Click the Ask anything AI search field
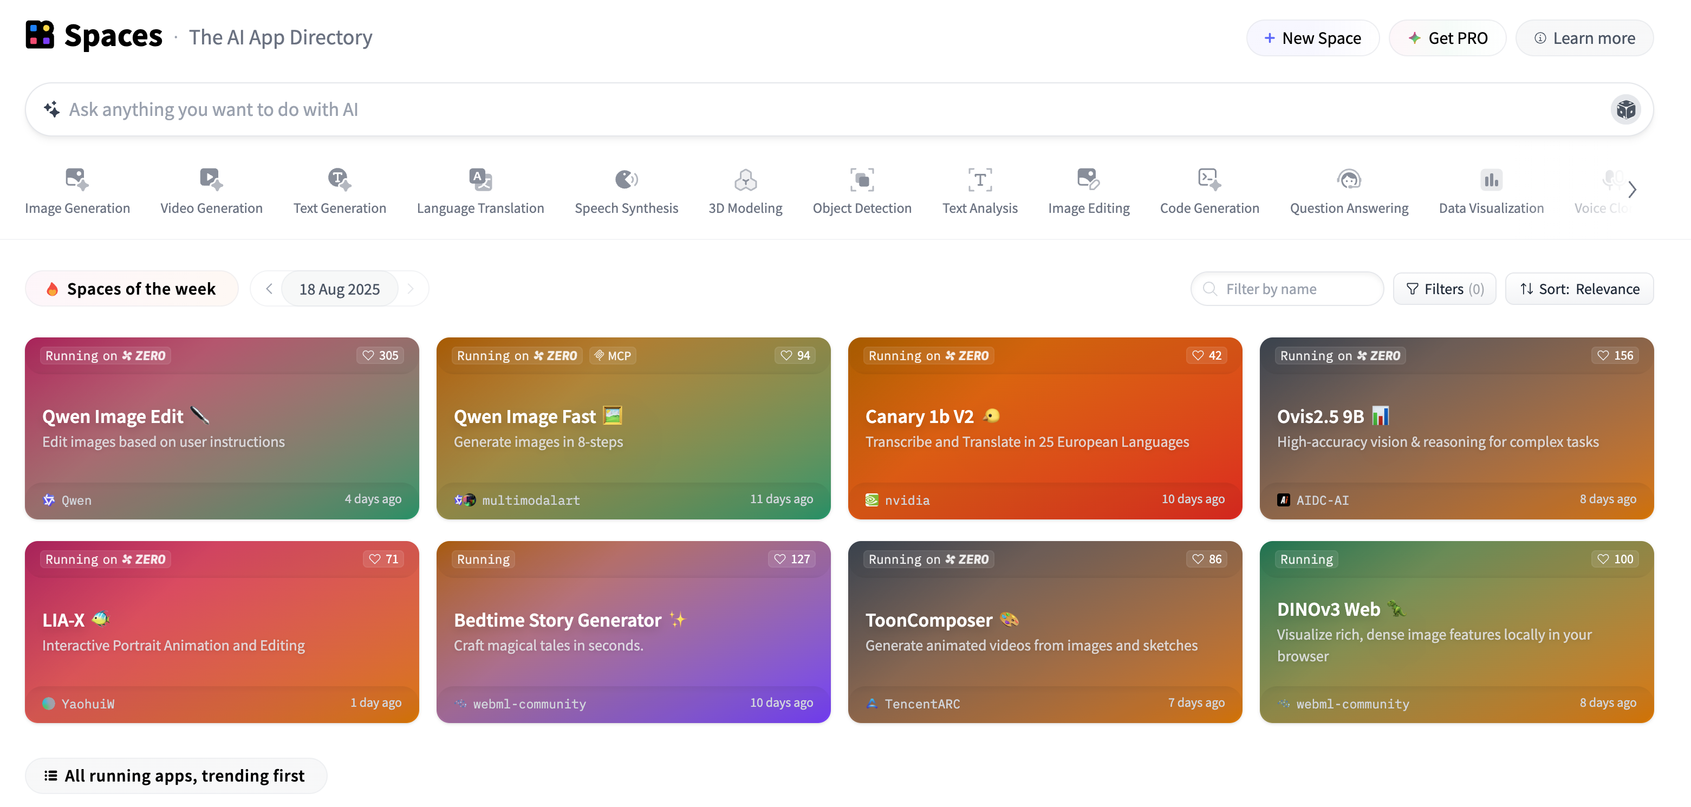This screenshot has width=1691, height=807. tap(839, 109)
